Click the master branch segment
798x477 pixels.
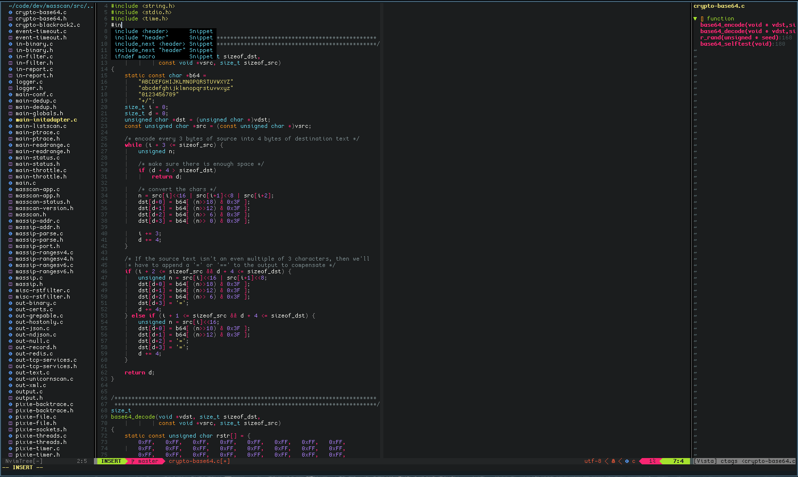tap(145, 461)
